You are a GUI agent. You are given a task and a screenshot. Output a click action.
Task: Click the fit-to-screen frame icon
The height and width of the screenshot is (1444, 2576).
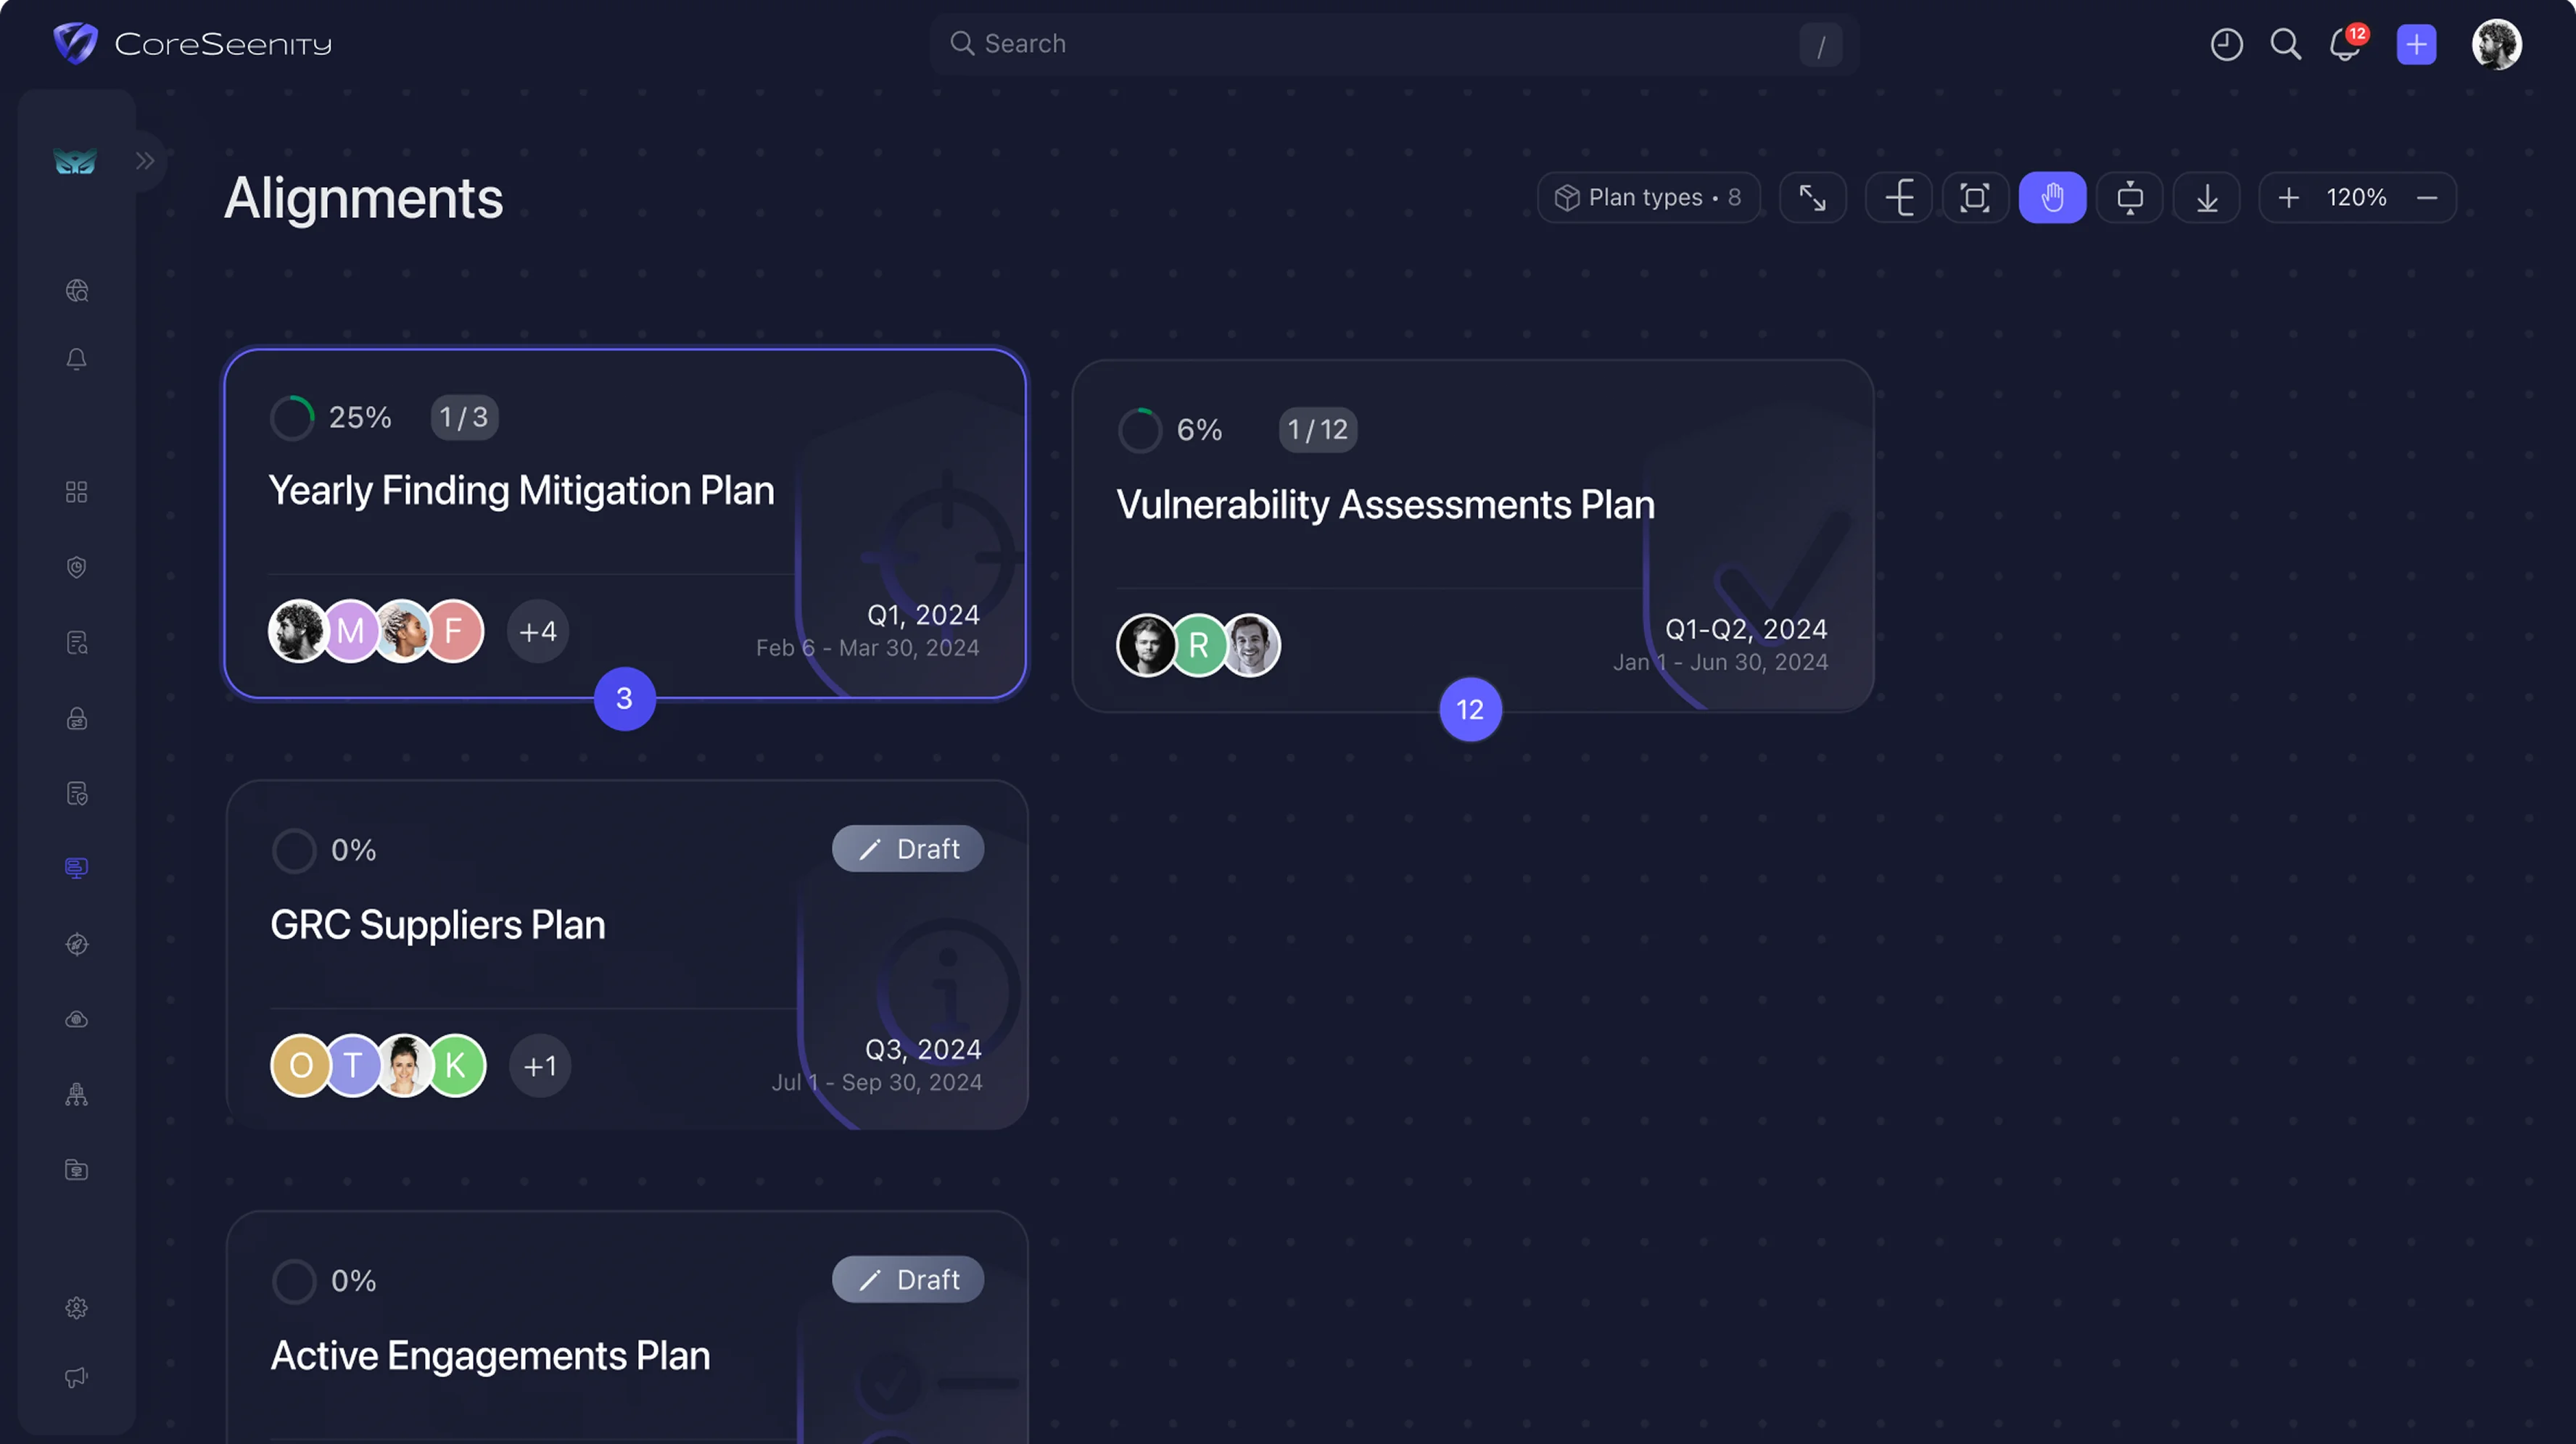pyautogui.click(x=1975, y=197)
